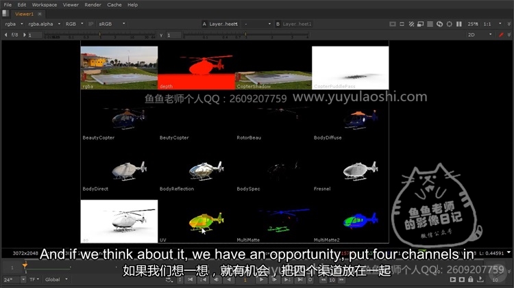This screenshot has height=288, width=514.
Task: Click the current frame number field
Action: 245,280
